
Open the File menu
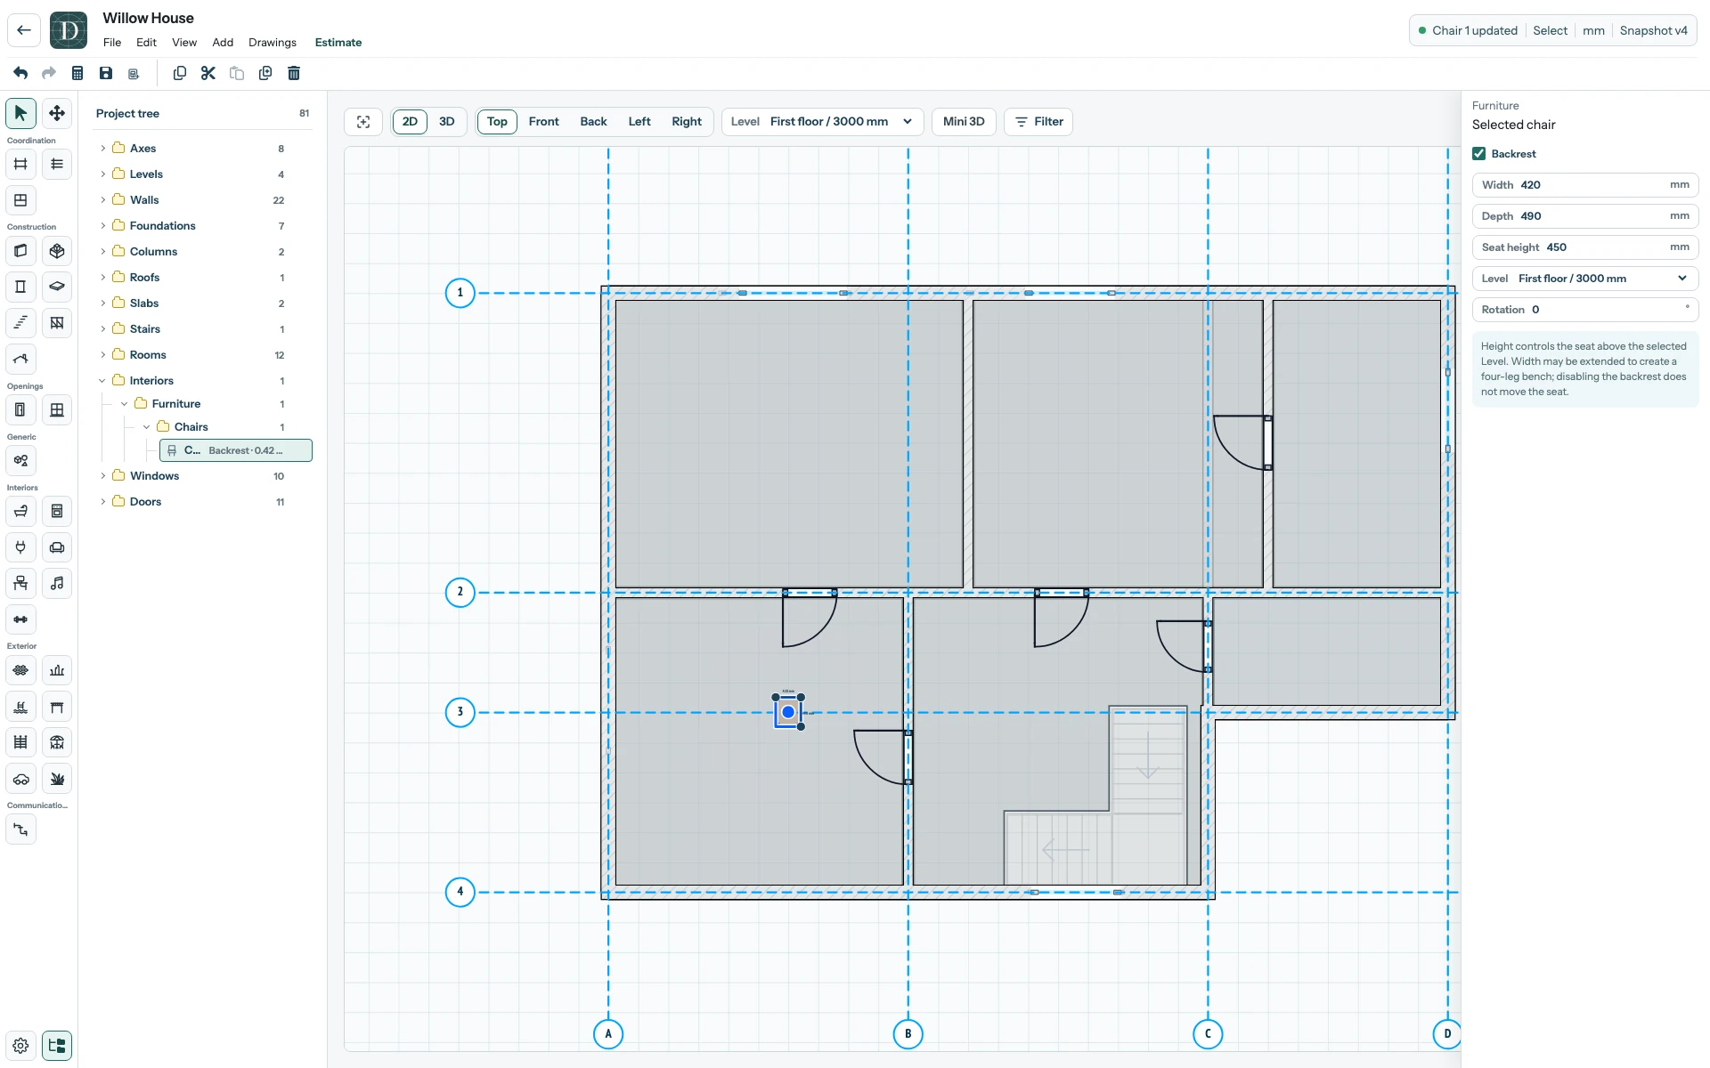tap(112, 43)
